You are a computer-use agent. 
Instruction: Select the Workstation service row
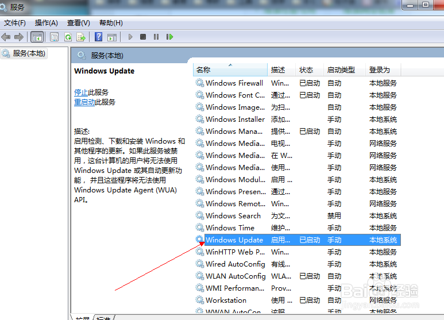[x=297, y=300]
